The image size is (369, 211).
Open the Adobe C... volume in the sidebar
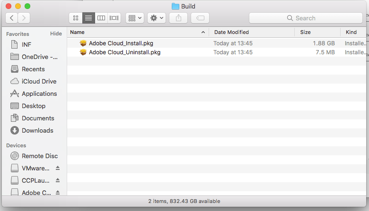point(31,193)
